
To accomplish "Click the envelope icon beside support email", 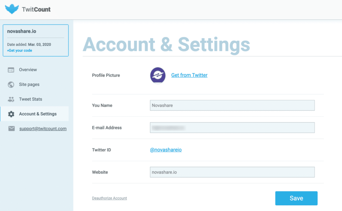I will pos(11,129).
